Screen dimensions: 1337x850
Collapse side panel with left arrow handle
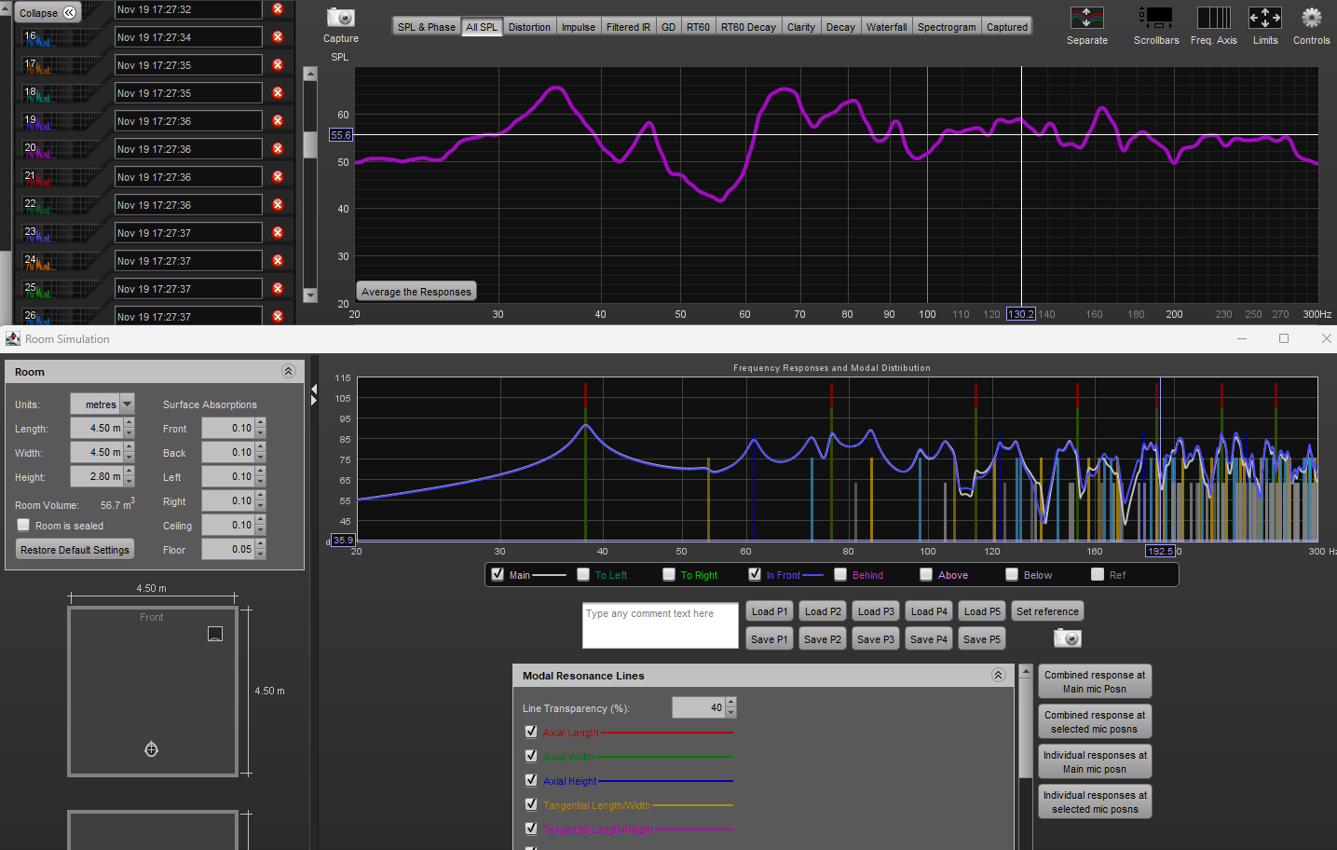coord(314,390)
